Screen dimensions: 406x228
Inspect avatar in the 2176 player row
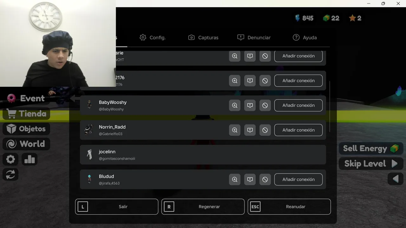pyautogui.click(x=235, y=81)
